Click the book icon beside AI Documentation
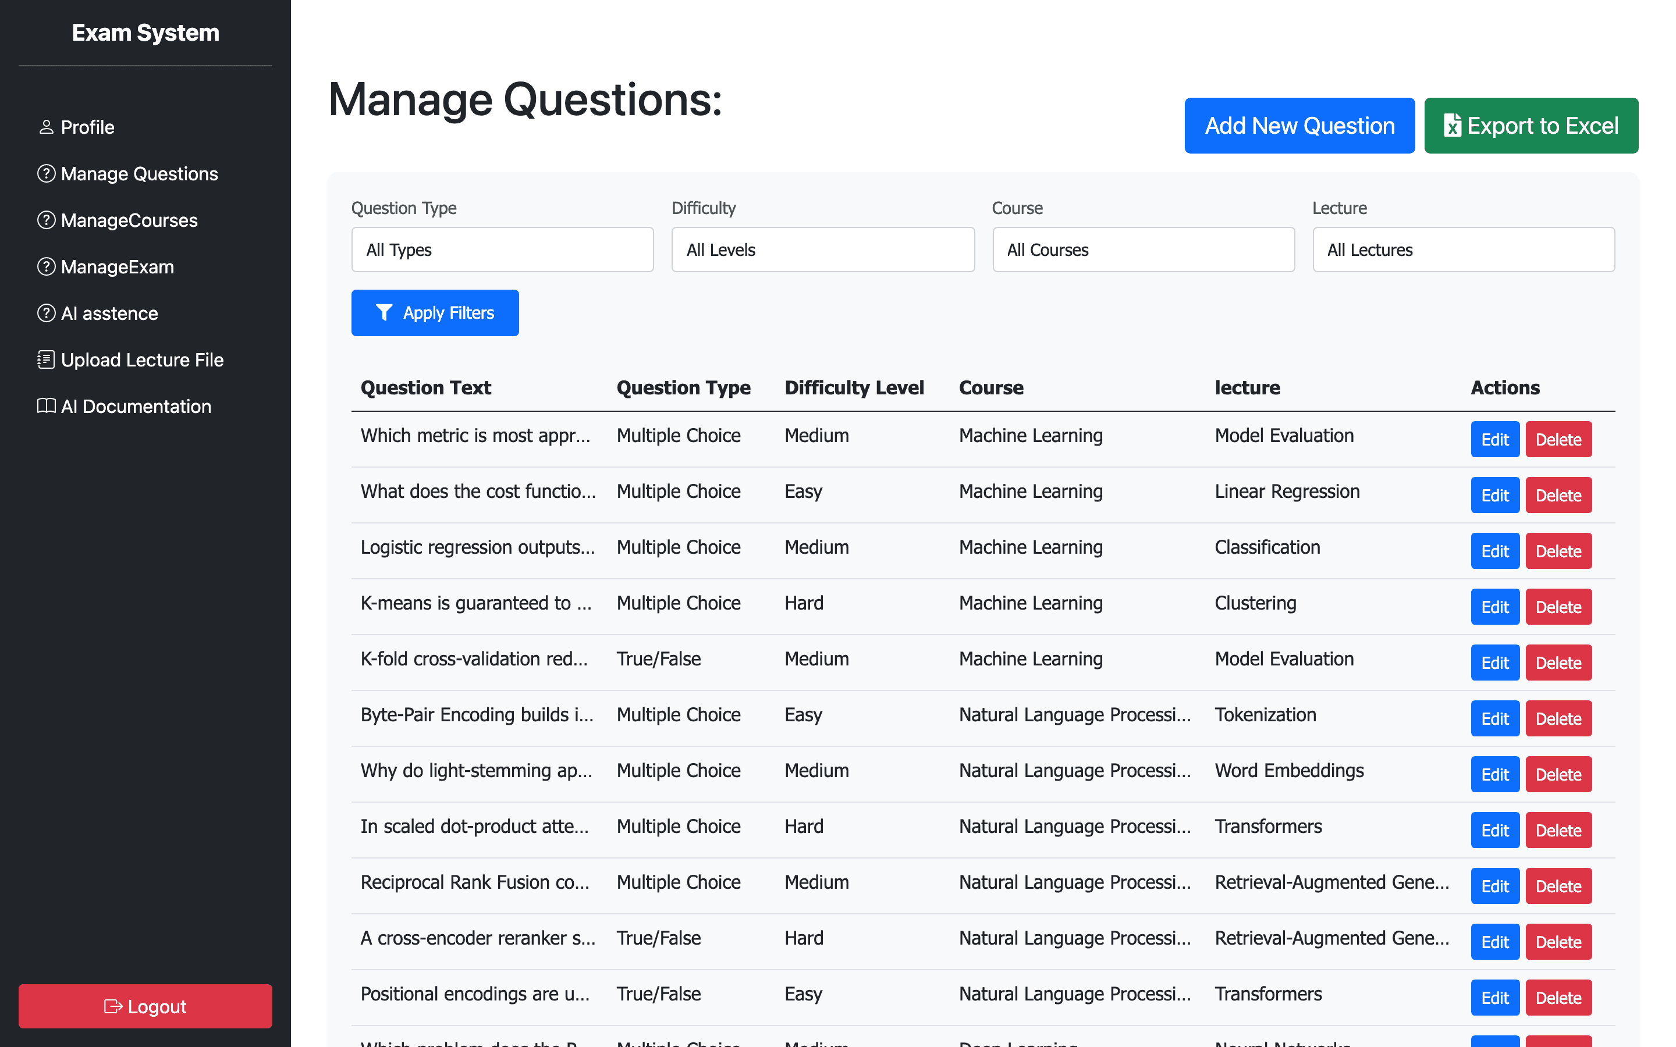The width and height of the screenshot is (1676, 1047). (47, 406)
